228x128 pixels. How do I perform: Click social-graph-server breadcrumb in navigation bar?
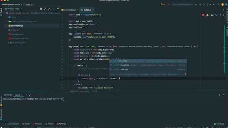coord(11,5)
